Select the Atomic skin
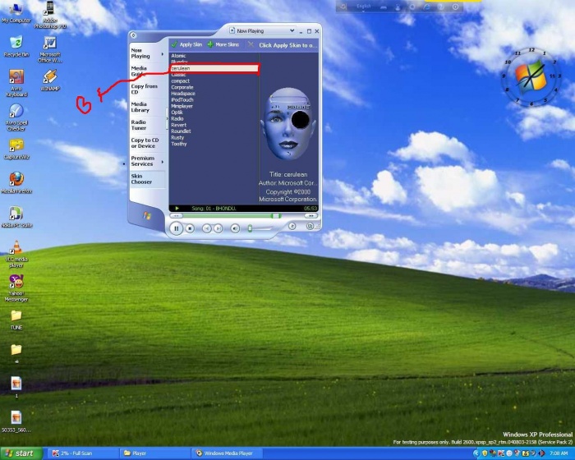This screenshot has width=575, height=460. click(178, 56)
